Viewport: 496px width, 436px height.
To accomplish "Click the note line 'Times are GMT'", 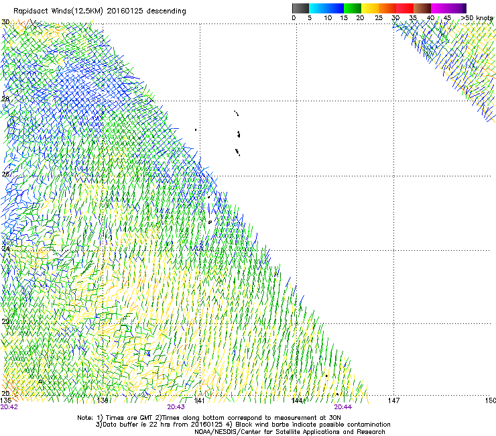I will (x=129, y=418).
